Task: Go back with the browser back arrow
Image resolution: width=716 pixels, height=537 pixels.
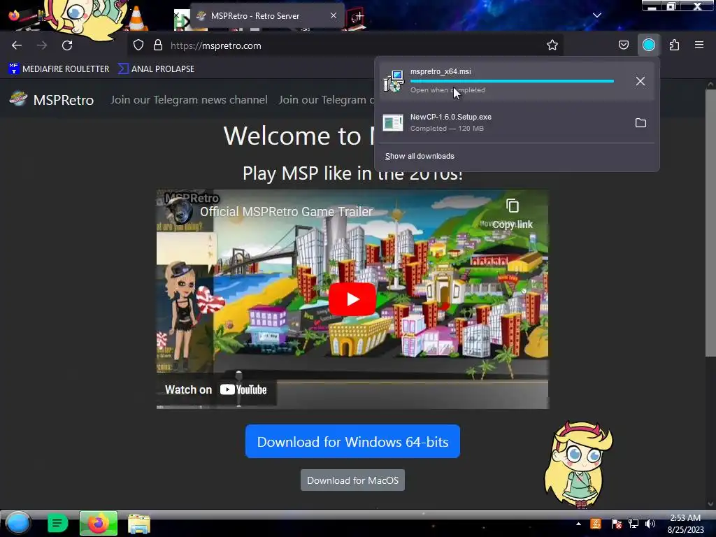Action: pos(17,45)
